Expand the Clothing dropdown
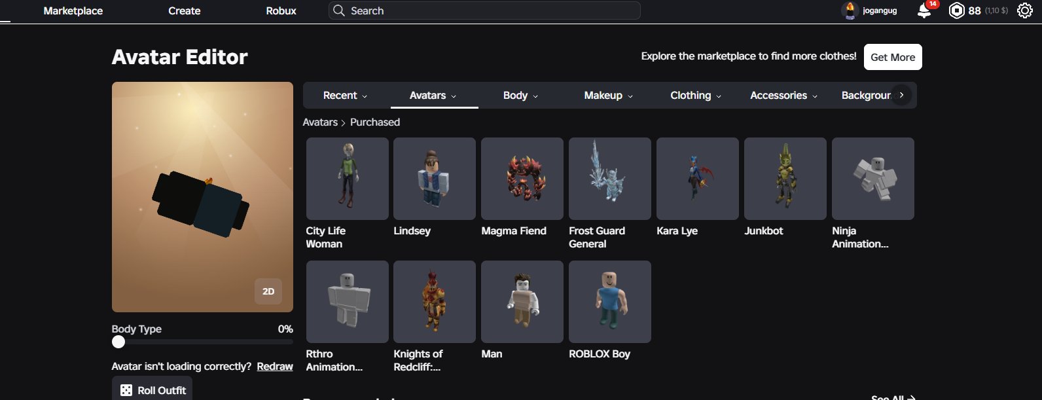1042x400 pixels. click(x=696, y=96)
